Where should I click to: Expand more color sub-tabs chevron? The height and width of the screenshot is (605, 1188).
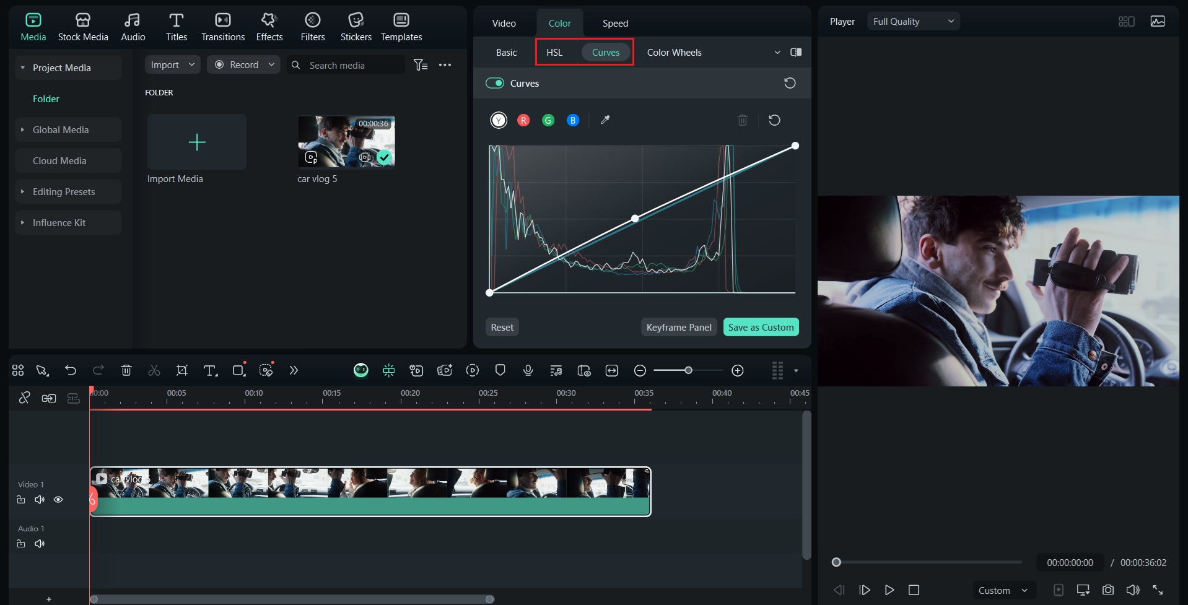(x=777, y=53)
